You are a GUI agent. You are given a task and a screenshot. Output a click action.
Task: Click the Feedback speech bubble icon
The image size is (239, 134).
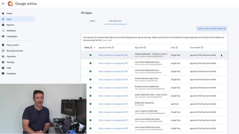click(3, 74)
